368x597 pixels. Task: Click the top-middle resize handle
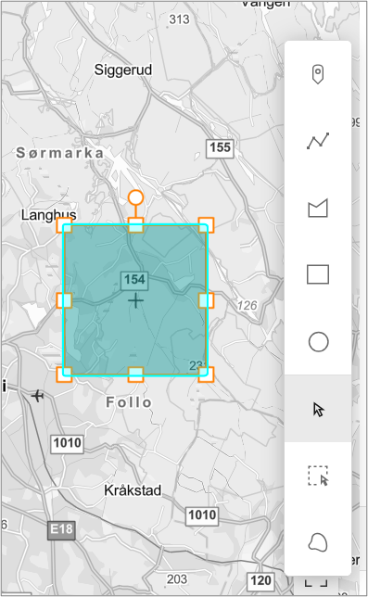135,225
